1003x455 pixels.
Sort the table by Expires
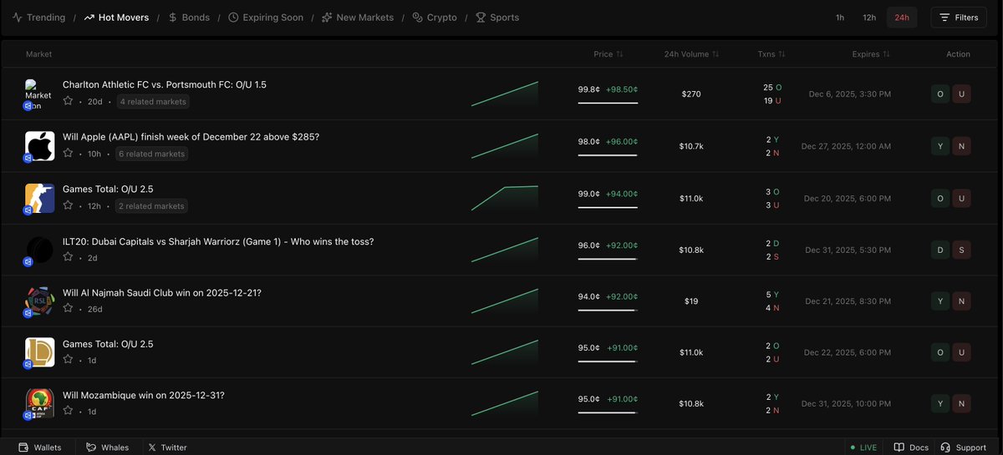[871, 54]
